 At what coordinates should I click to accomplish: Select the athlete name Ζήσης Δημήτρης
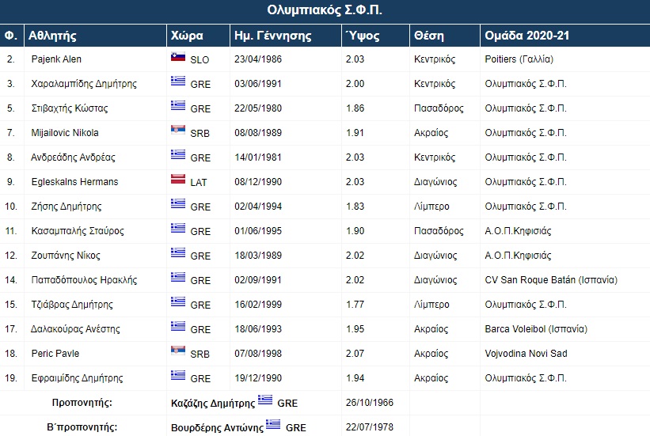click(67, 206)
